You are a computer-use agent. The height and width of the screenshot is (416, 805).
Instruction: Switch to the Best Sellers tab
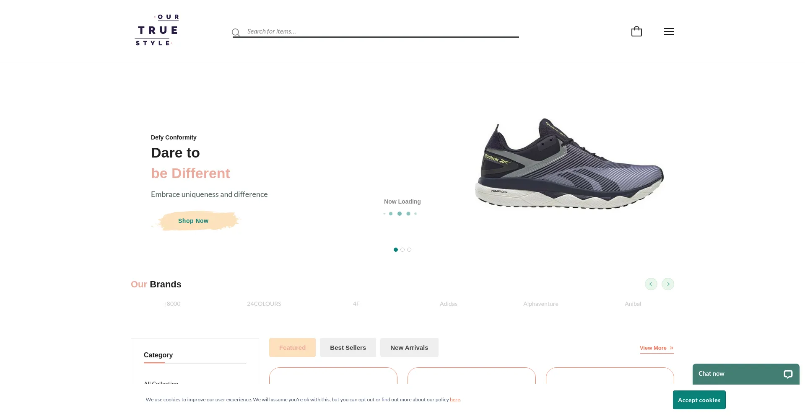(x=348, y=348)
